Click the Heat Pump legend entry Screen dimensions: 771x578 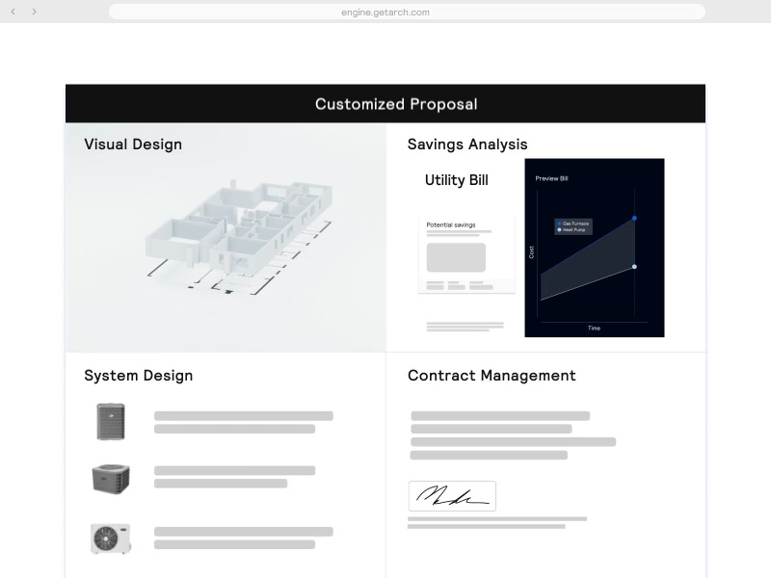point(571,229)
